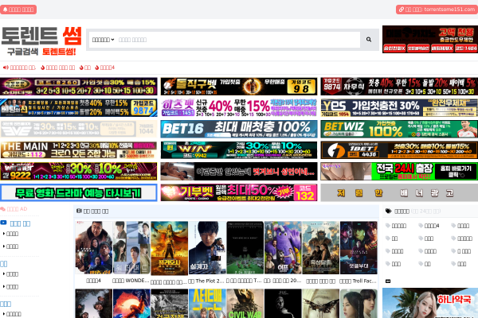Open the BET16 최대 매첫충 100% banner
The image size is (478, 318).
point(239,129)
